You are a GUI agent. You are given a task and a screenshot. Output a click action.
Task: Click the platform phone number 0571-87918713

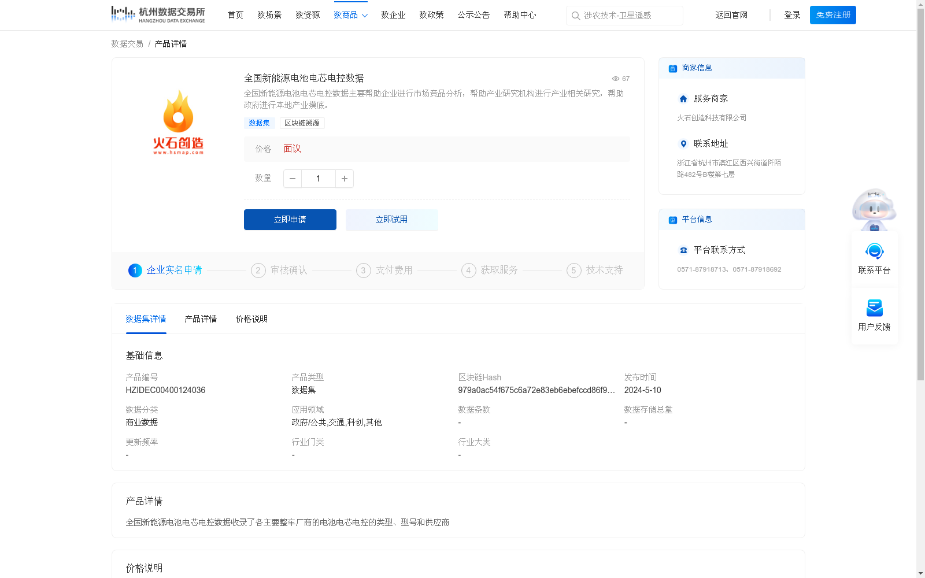tap(702, 269)
